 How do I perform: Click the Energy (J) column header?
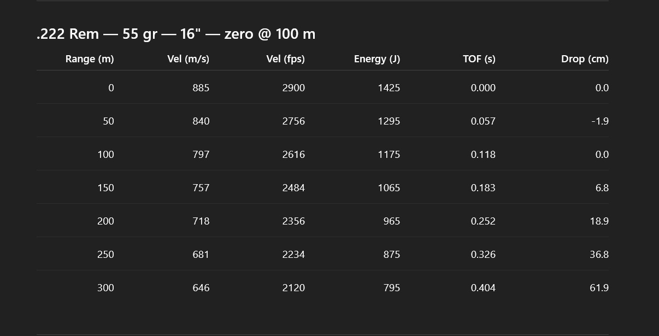377,59
